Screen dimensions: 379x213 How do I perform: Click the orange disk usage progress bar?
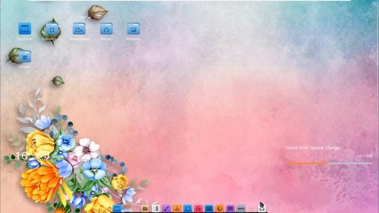329,163
